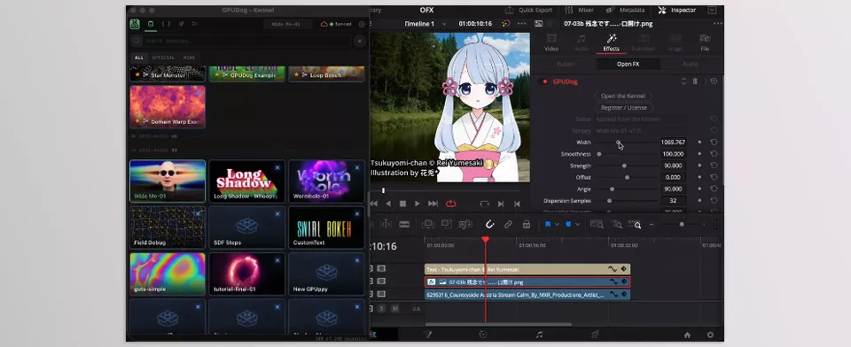This screenshot has width=851, height=347.
Task: Adjust the Angle slider
Action: tap(613, 189)
